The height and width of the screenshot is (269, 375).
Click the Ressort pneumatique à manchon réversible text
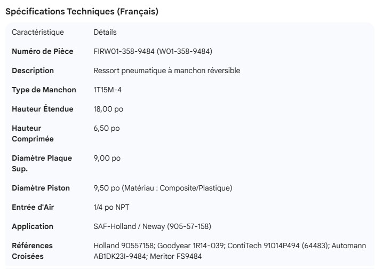coord(166,70)
